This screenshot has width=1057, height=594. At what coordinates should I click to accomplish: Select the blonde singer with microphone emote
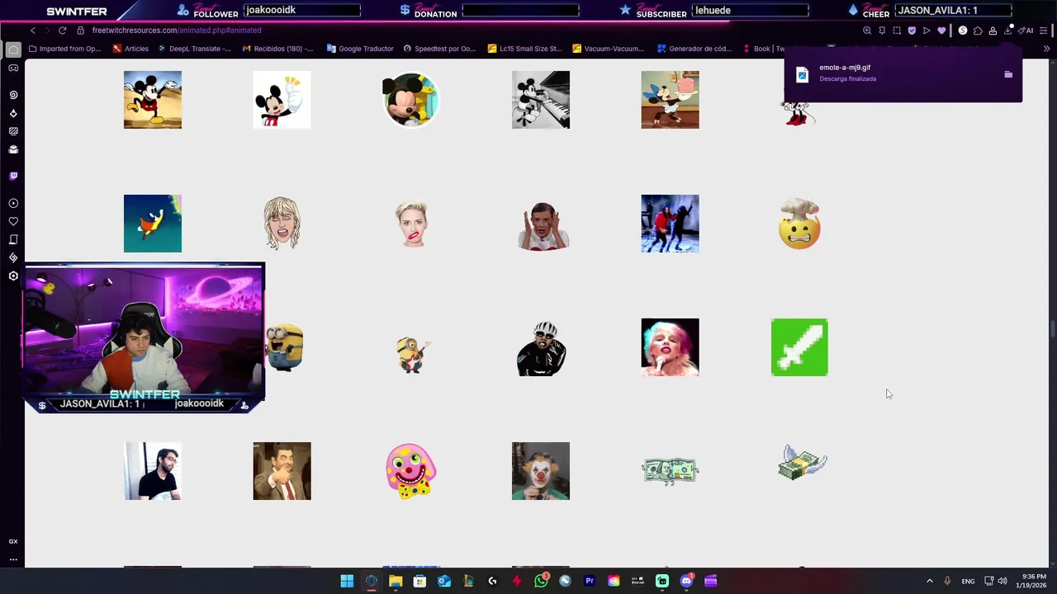click(670, 347)
